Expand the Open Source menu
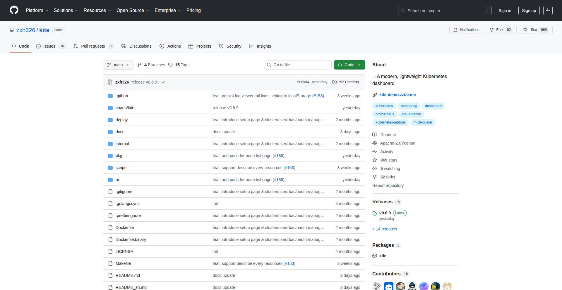Viewport: 562px width, 290px height. point(133,11)
